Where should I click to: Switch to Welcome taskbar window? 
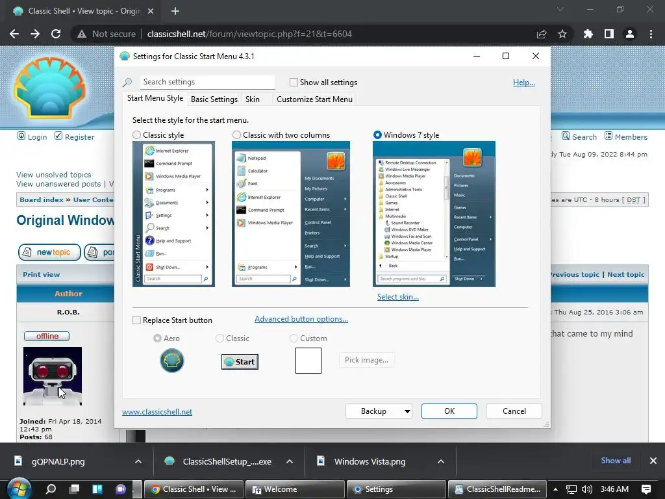[295, 489]
